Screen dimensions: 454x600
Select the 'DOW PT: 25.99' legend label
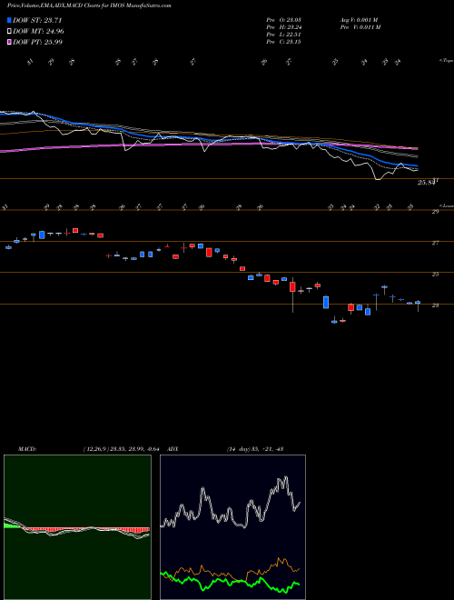(x=38, y=42)
